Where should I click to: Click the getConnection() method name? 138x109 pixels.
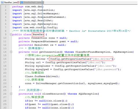51,52
